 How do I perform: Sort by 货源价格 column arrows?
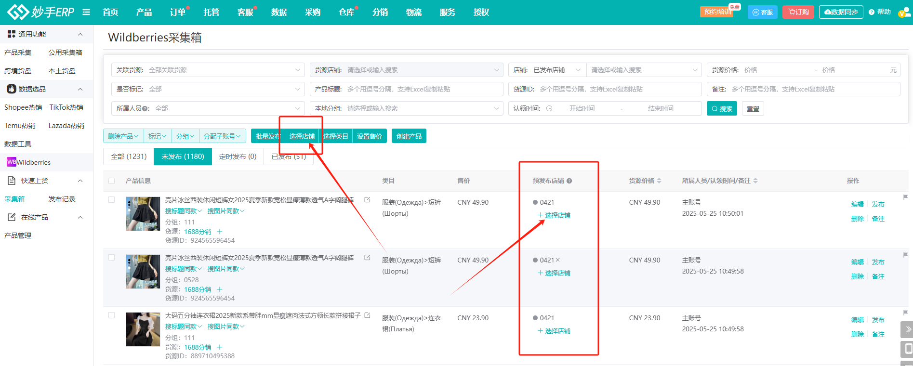coord(659,181)
